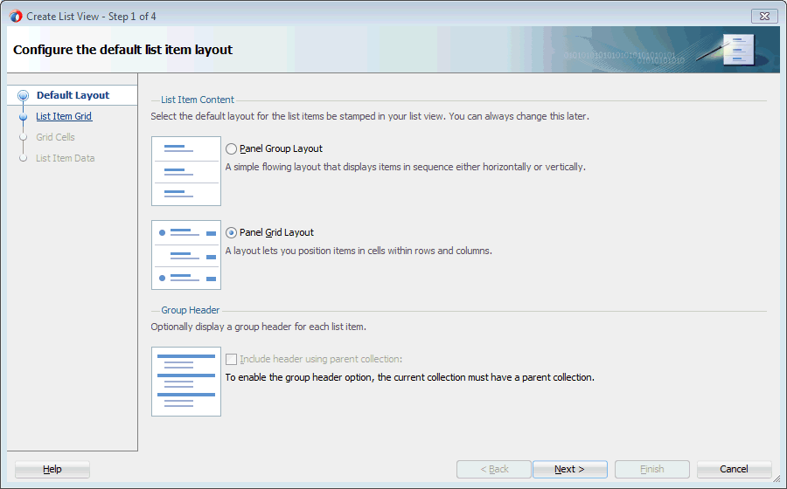Select the Panel Group Layout radio button
The image size is (787, 489).
231,148
